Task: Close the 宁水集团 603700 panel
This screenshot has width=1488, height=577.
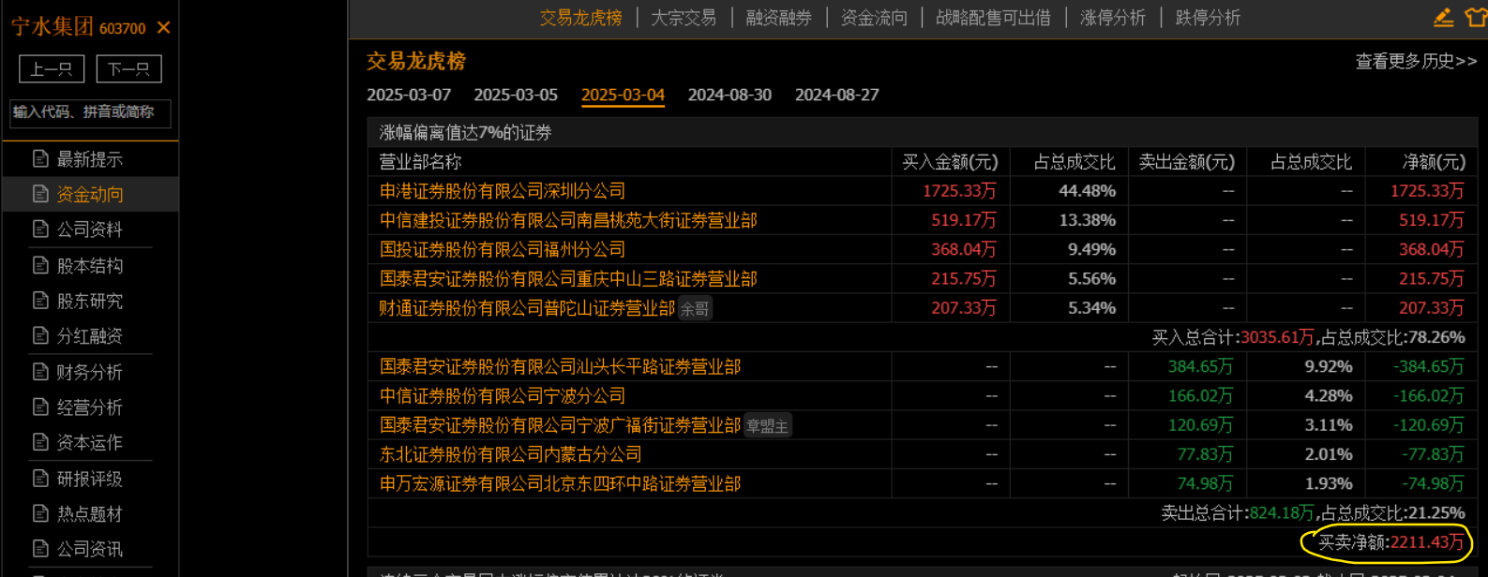Action: pos(164,28)
